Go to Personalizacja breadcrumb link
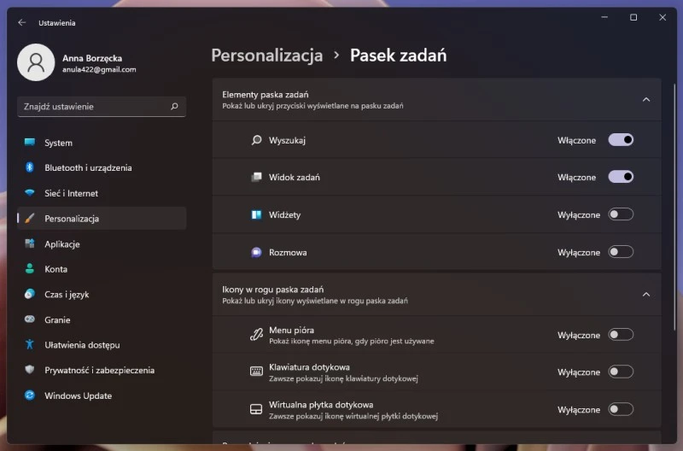 [x=266, y=56]
